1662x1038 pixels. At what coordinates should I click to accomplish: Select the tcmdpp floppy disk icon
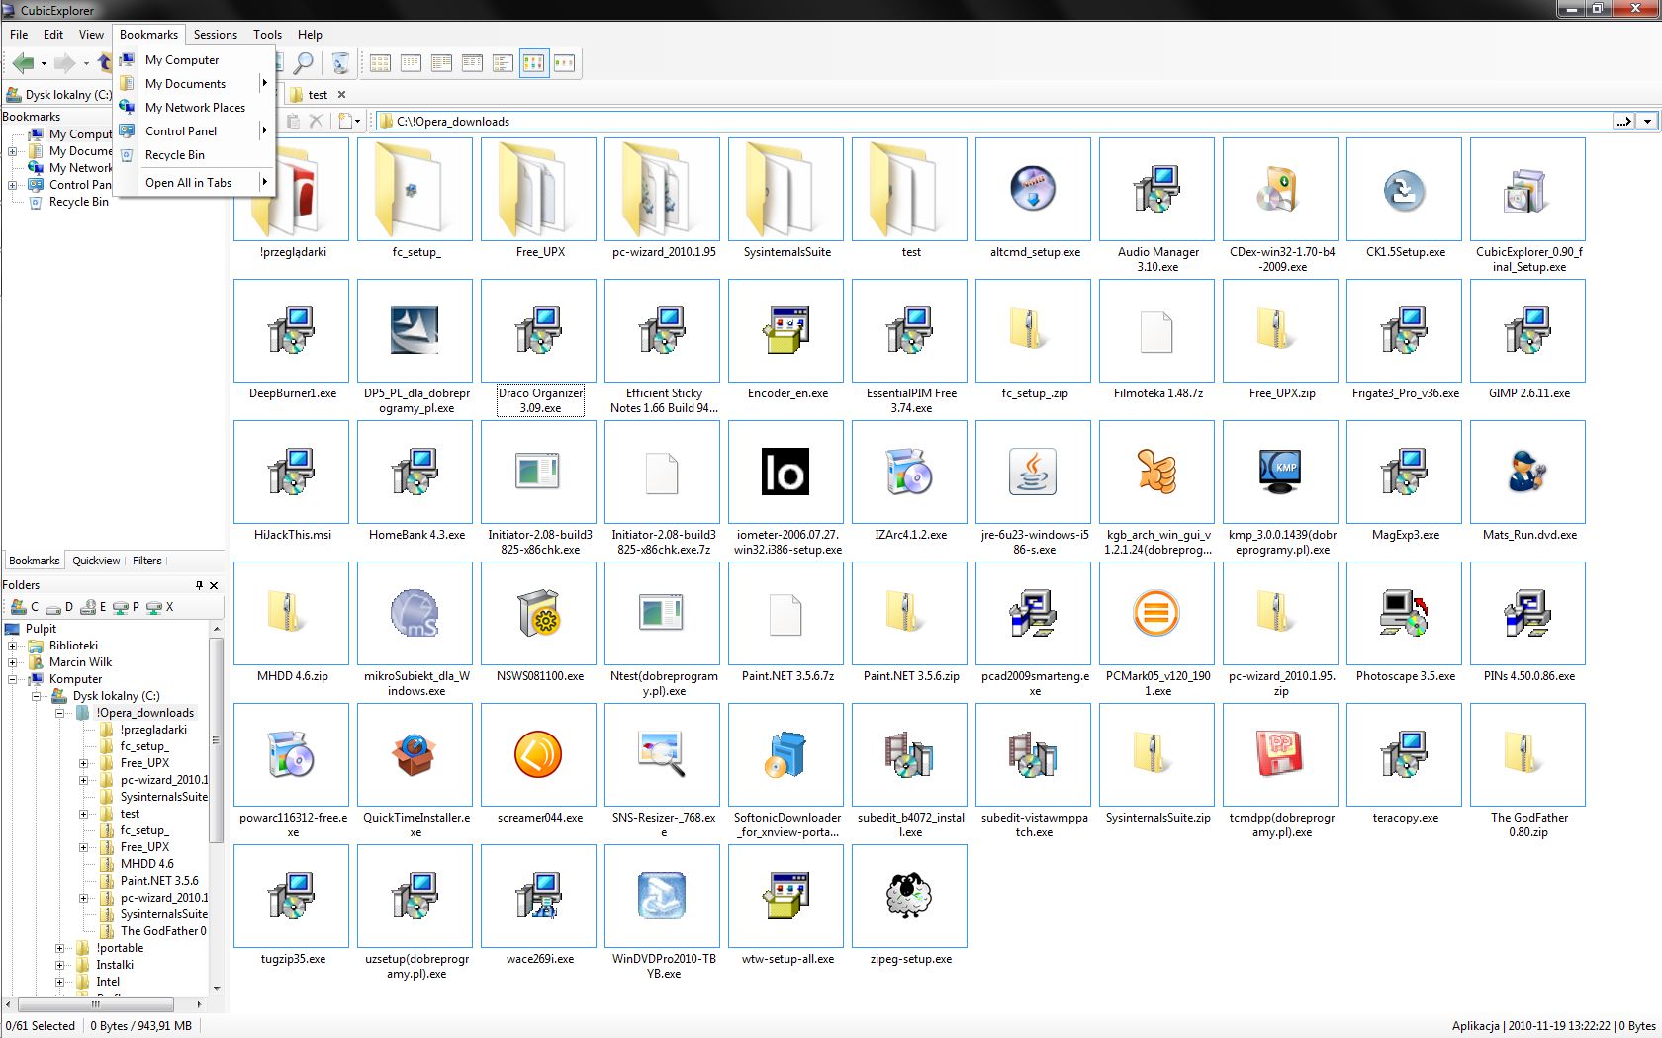1280,754
